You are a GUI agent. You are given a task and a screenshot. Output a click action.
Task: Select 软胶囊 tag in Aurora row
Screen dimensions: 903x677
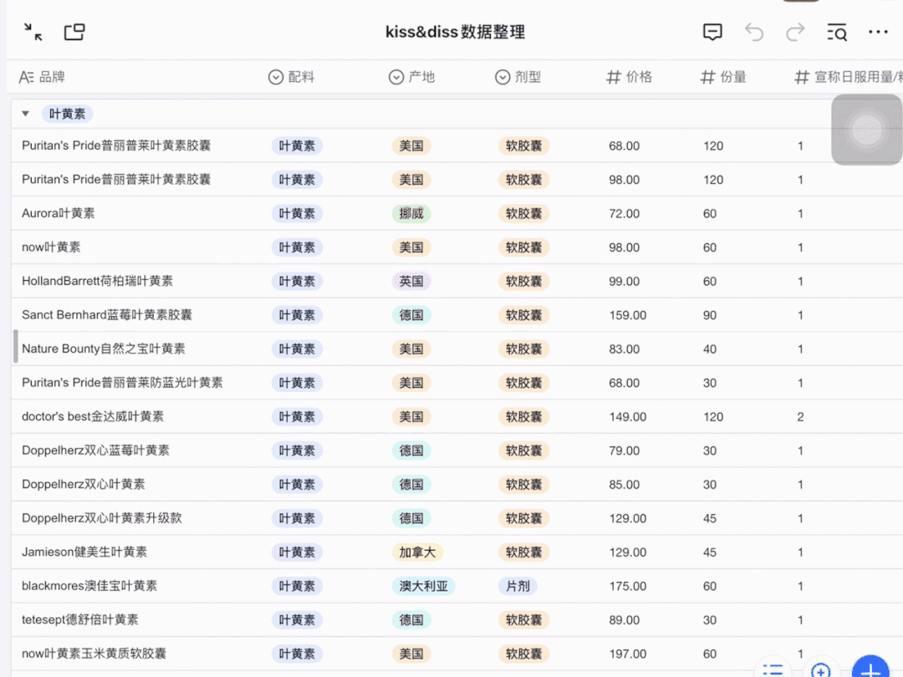coord(523,214)
